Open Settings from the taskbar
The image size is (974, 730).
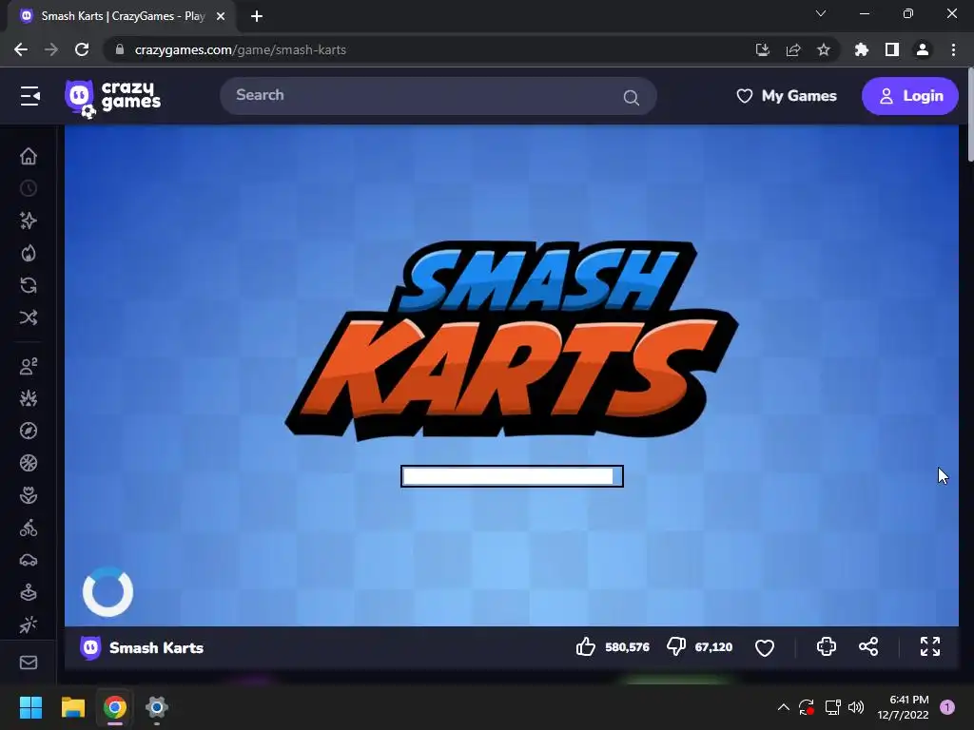point(157,707)
